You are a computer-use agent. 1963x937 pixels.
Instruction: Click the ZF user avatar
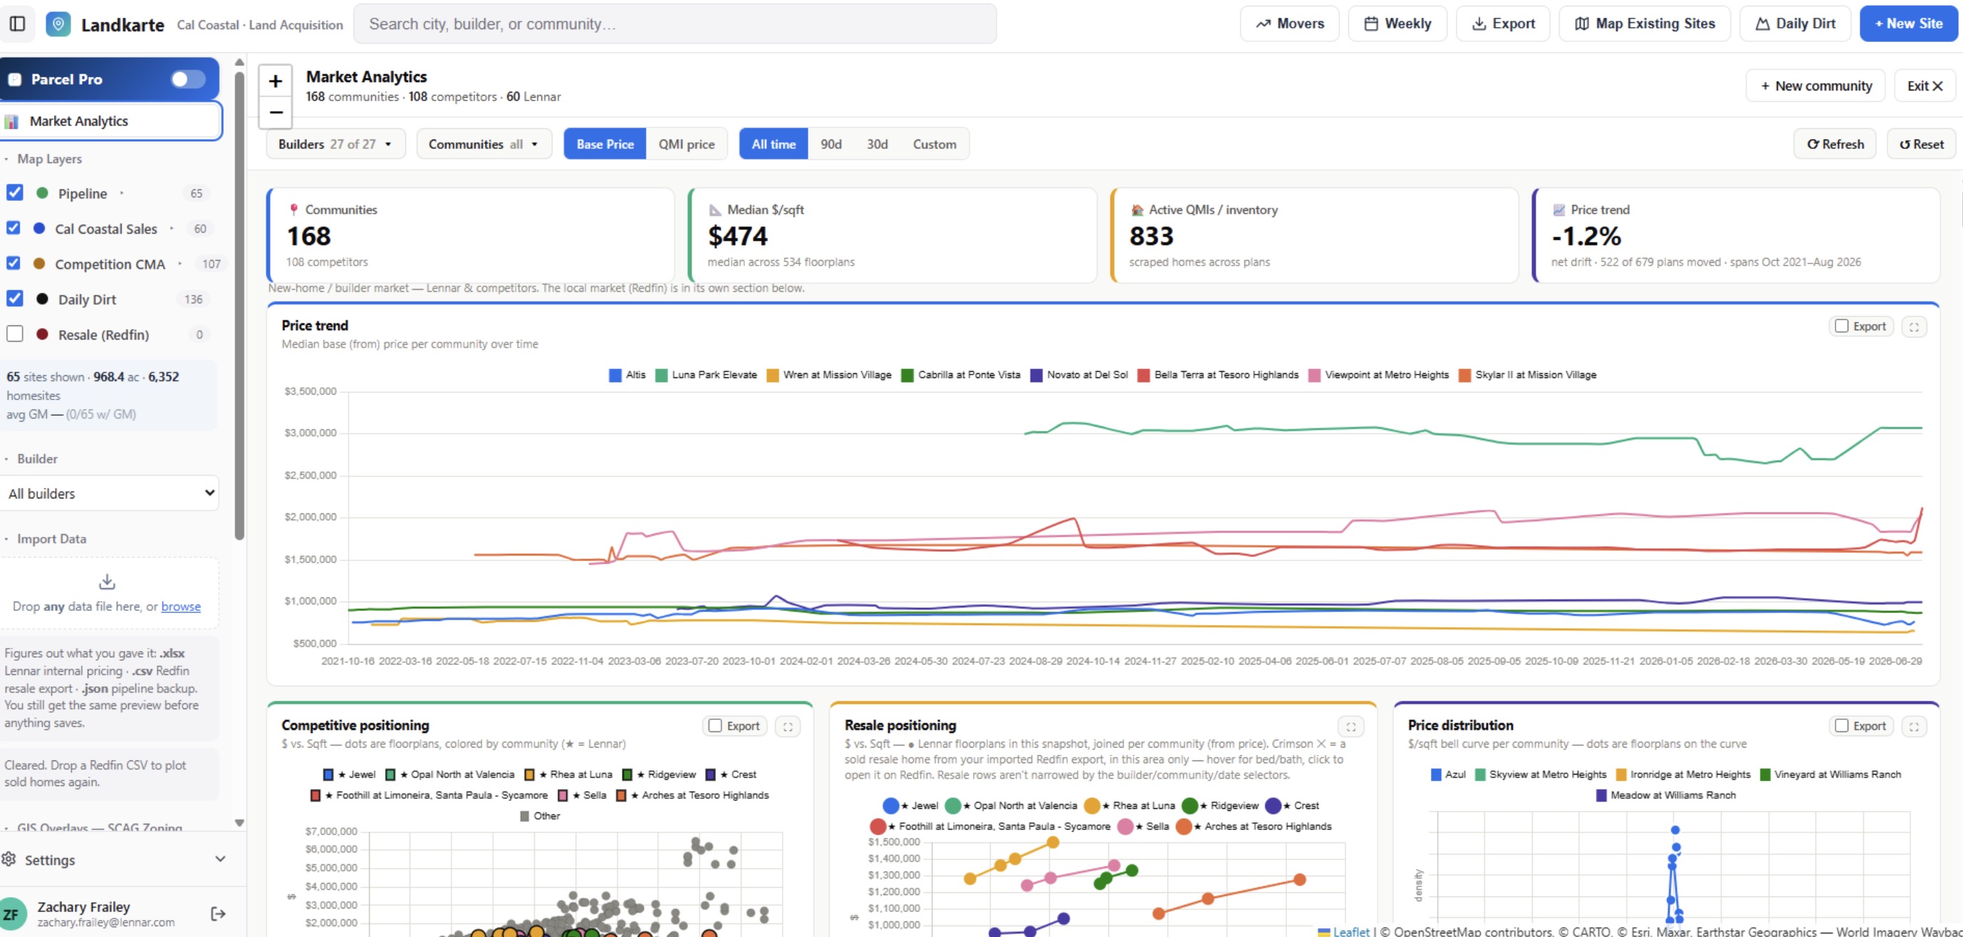pyautogui.click(x=12, y=914)
